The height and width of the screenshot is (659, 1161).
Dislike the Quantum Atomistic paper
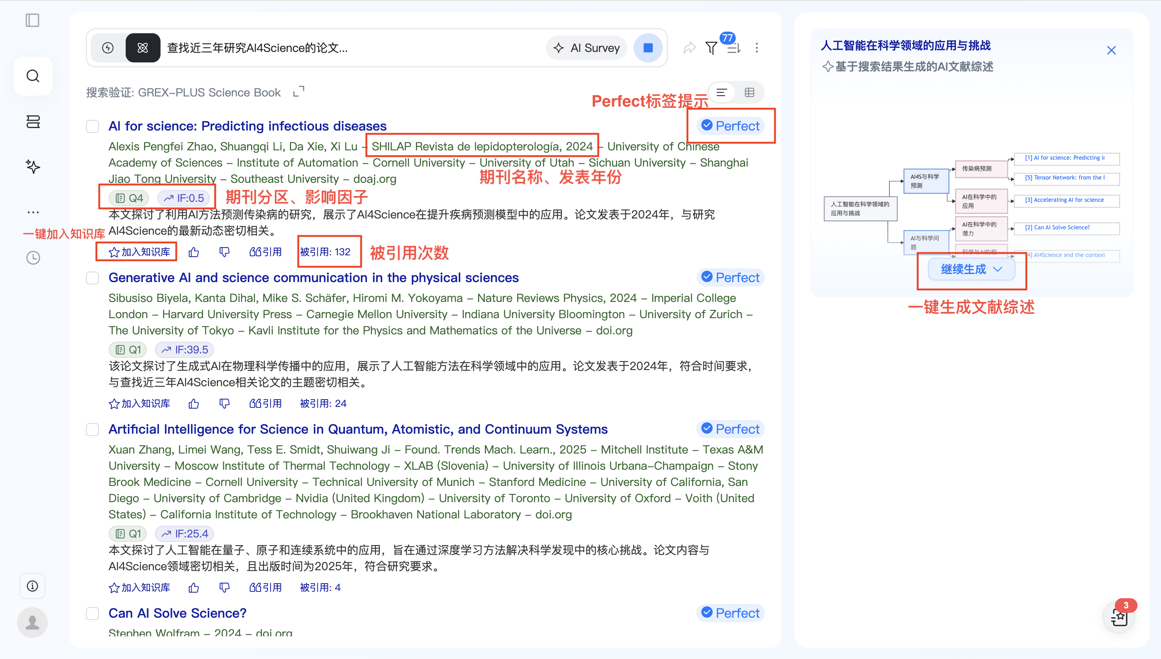[x=225, y=588]
